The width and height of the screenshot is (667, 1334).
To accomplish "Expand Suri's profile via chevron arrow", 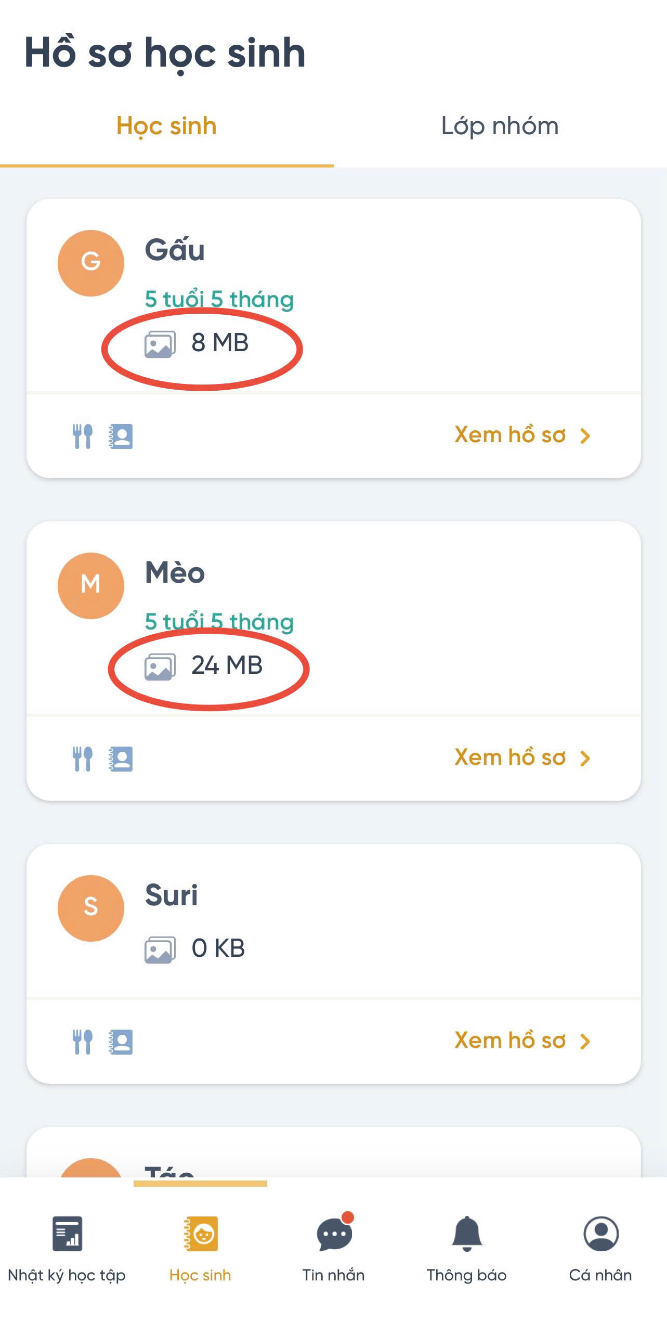I will [x=585, y=1042].
